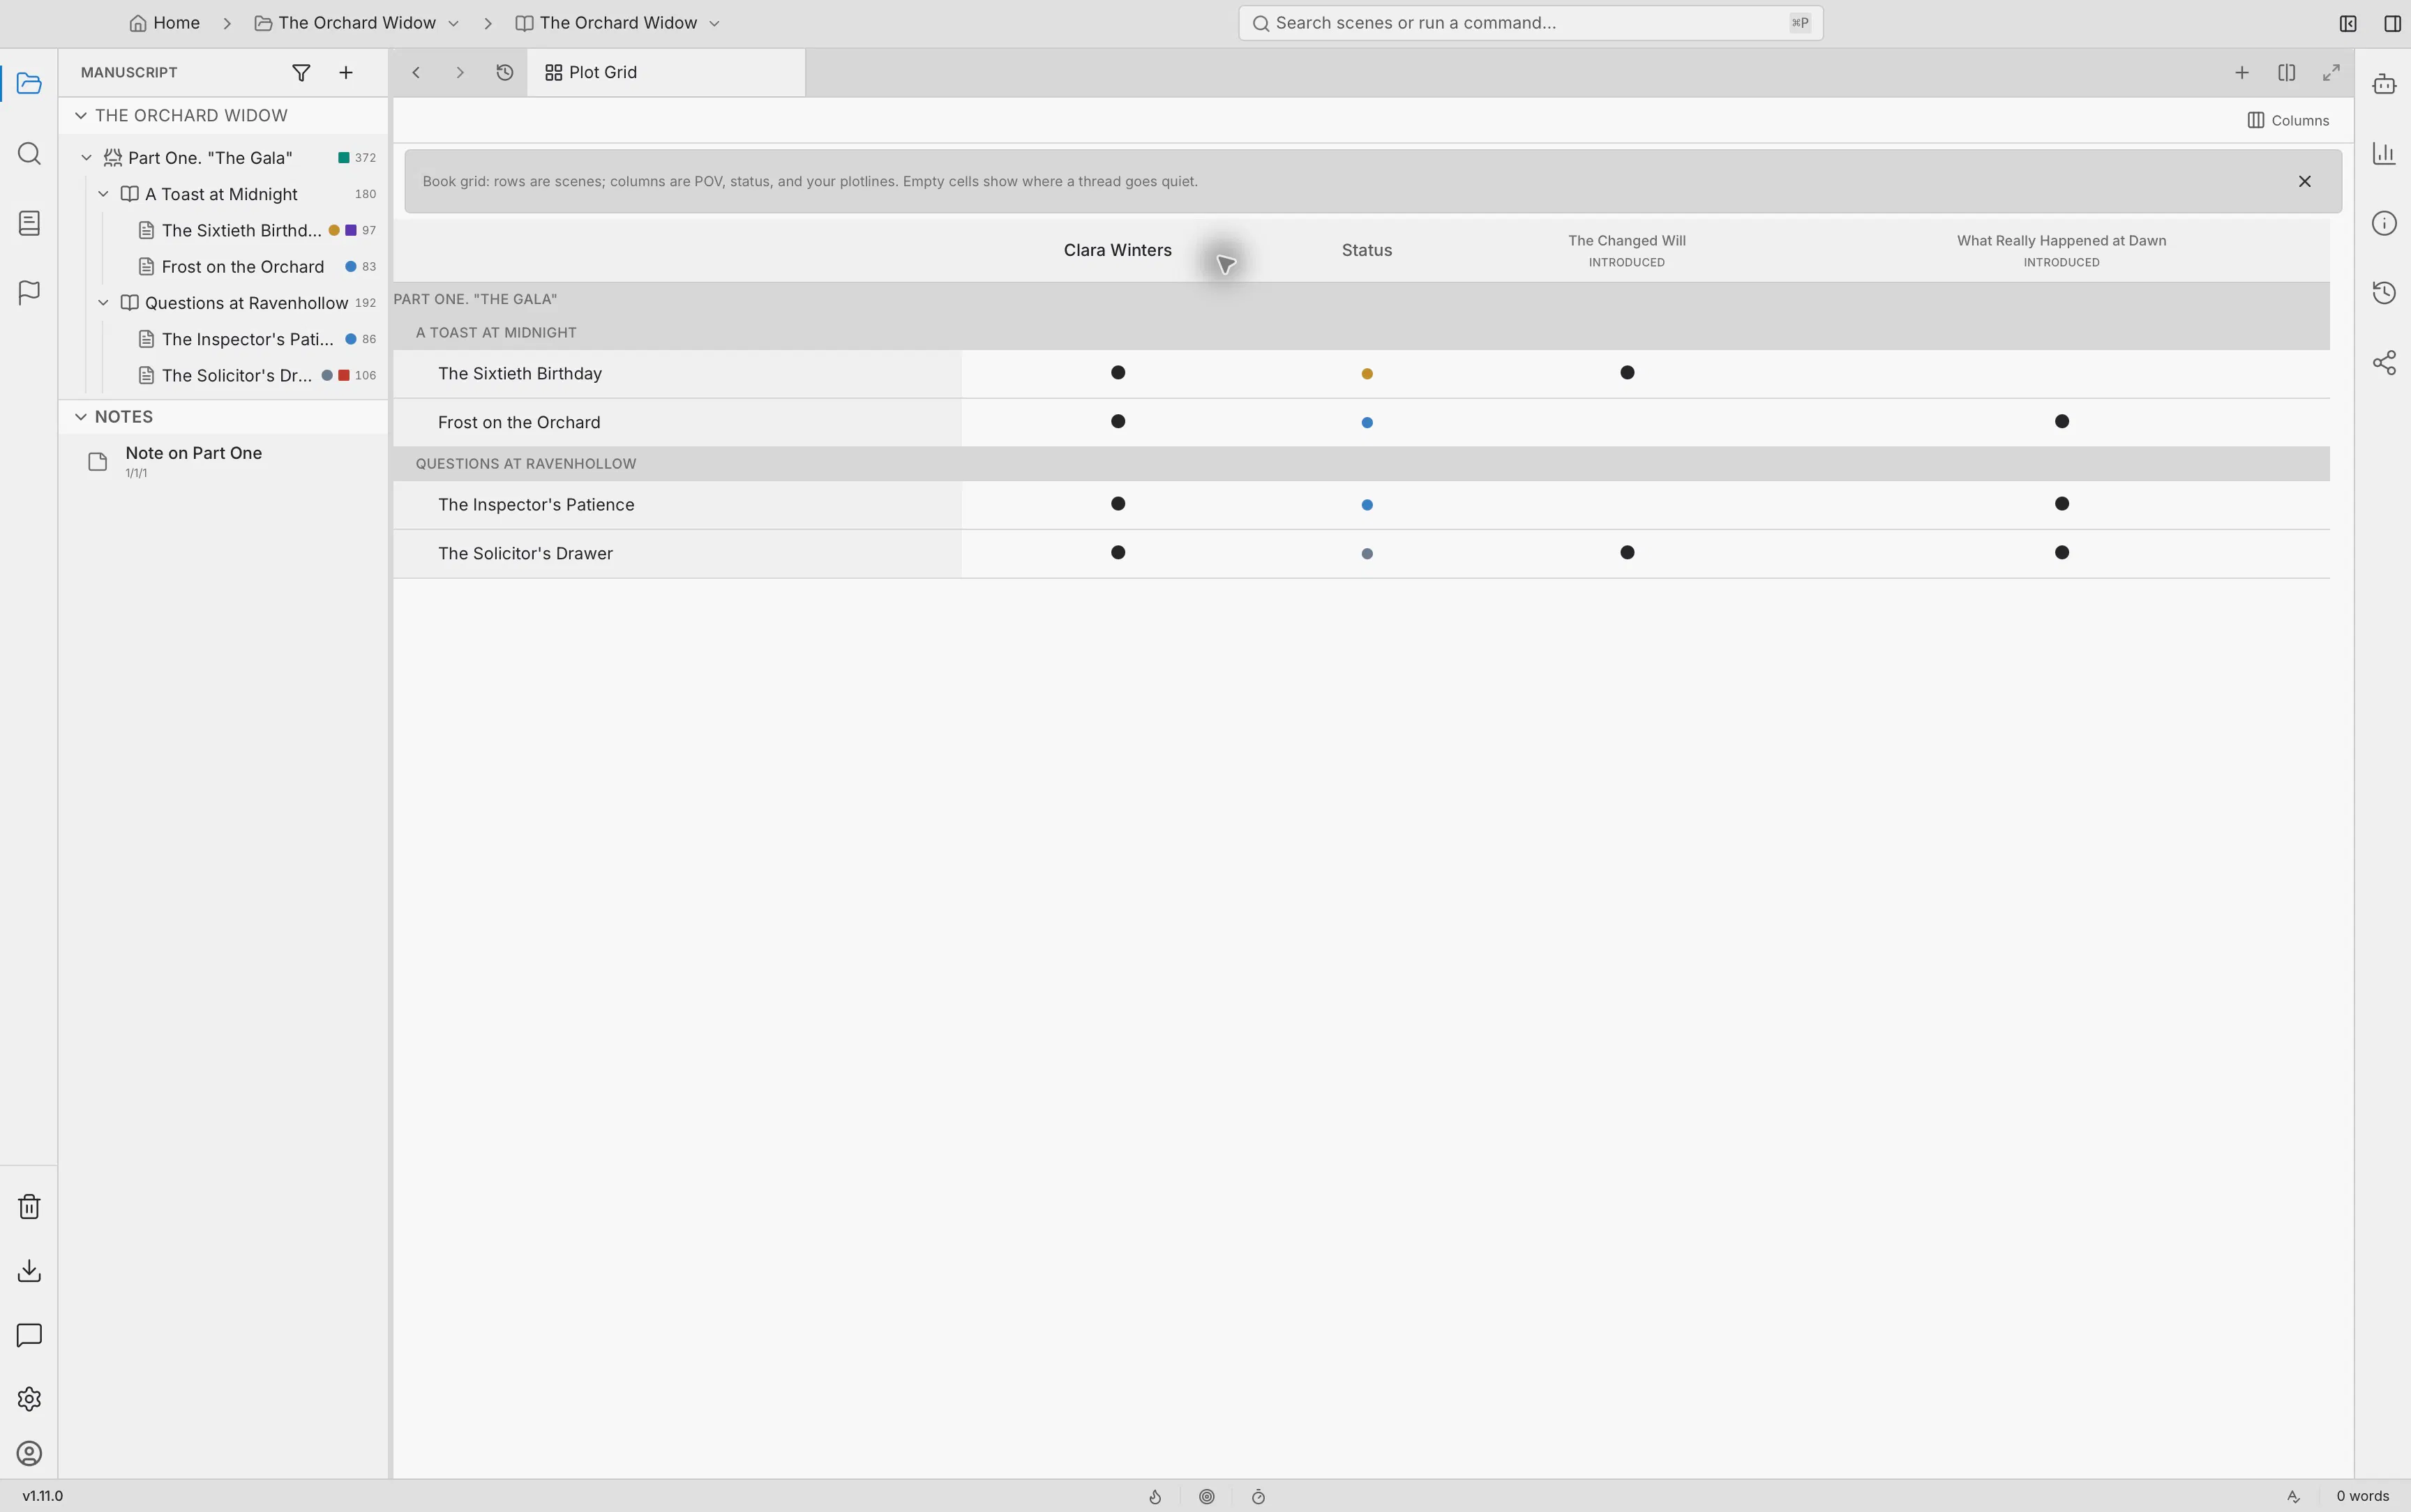This screenshot has width=2411, height=1512.
Task: Open the search panel in left sidebar
Action: (x=29, y=153)
